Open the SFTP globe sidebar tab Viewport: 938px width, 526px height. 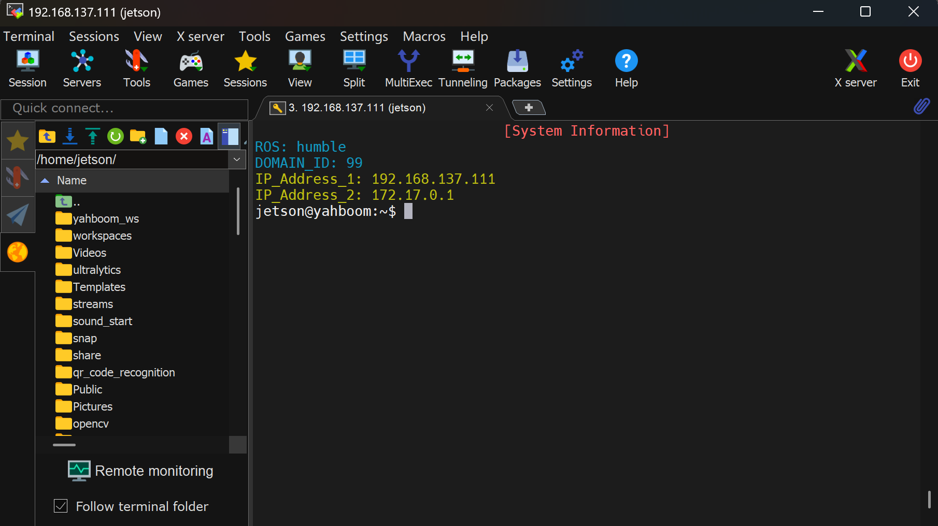pos(18,252)
